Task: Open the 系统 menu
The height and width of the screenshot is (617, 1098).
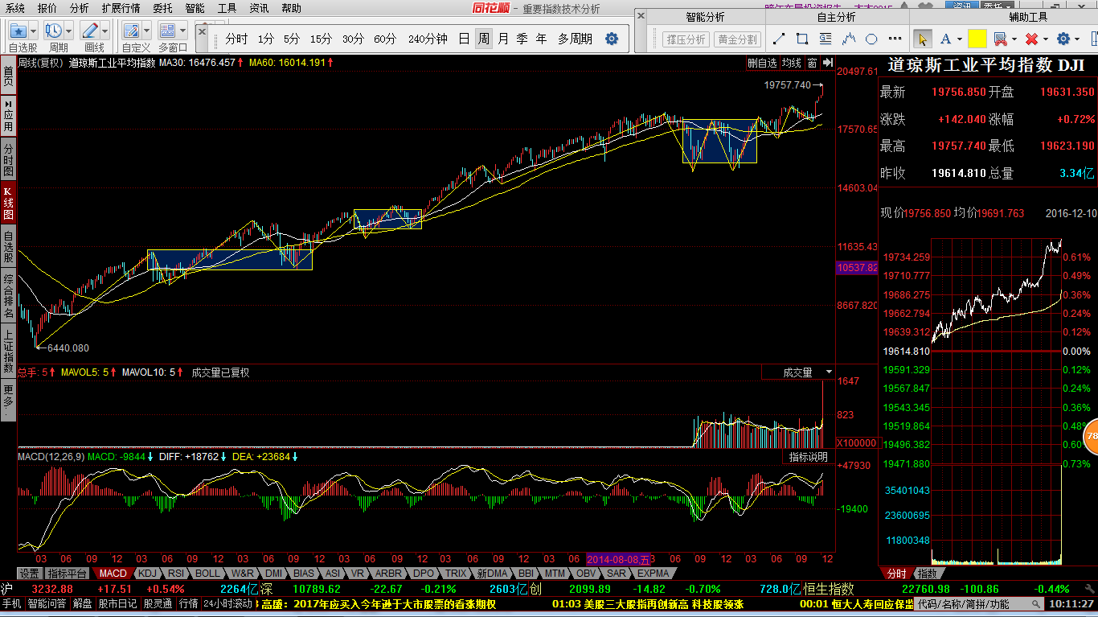Action: (x=15, y=8)
